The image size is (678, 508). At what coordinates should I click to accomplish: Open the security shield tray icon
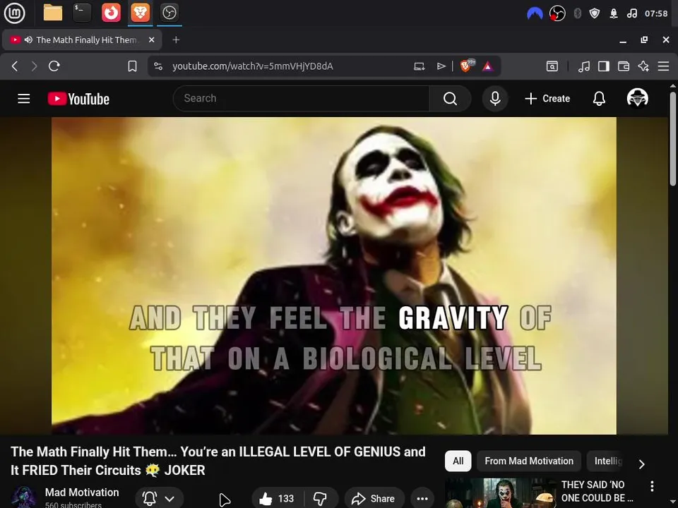click(x=595, y=14)
